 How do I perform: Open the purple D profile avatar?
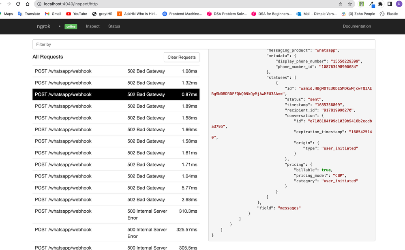[399, 4]
